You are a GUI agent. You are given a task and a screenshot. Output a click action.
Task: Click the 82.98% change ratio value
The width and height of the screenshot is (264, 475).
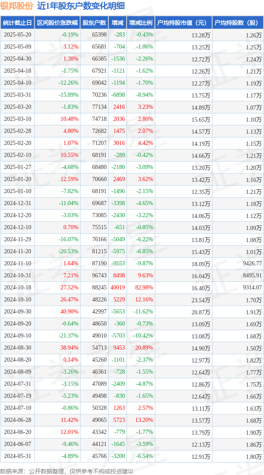pos(144,287)
